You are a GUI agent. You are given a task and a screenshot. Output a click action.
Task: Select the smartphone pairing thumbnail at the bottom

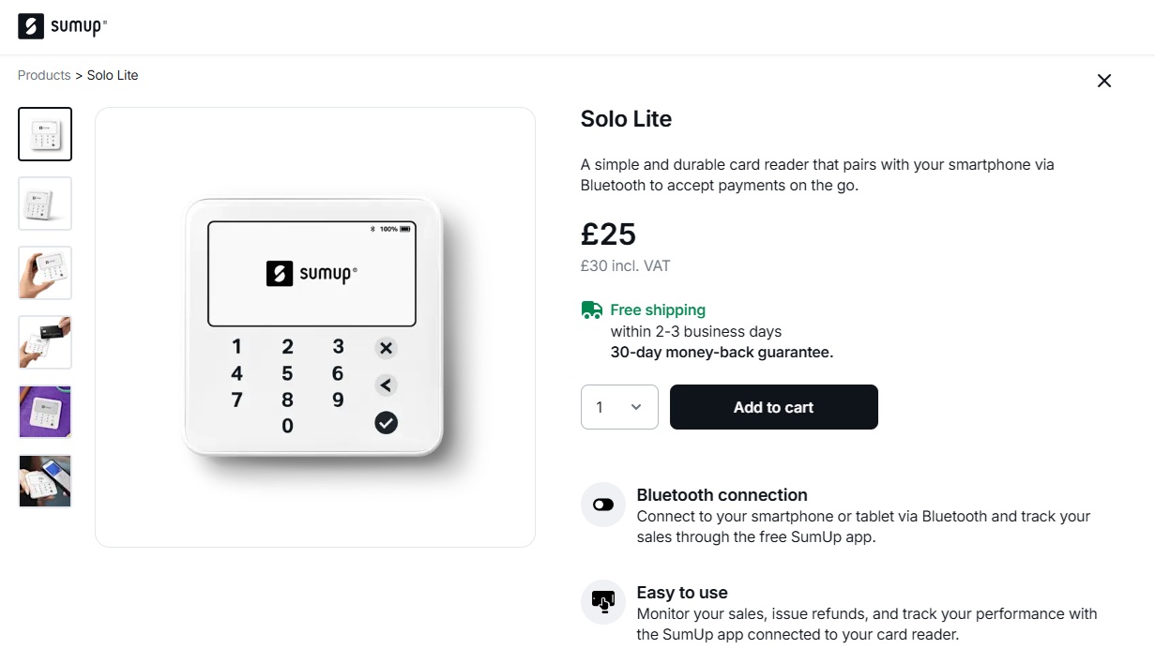44,481
